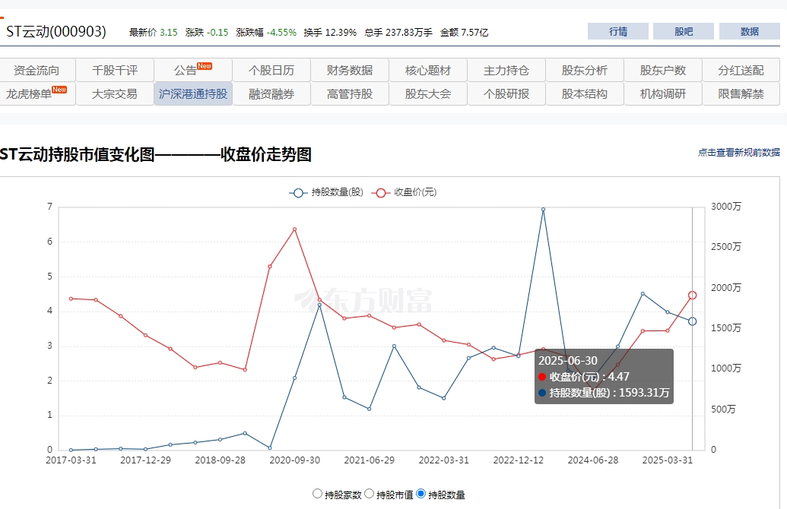Click the x-axis label 2025-03-31
This screenshot has height=509, width=787.
tap(667, 460)
